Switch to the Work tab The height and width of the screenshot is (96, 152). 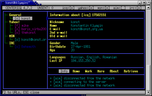click(x=88, y=71)
